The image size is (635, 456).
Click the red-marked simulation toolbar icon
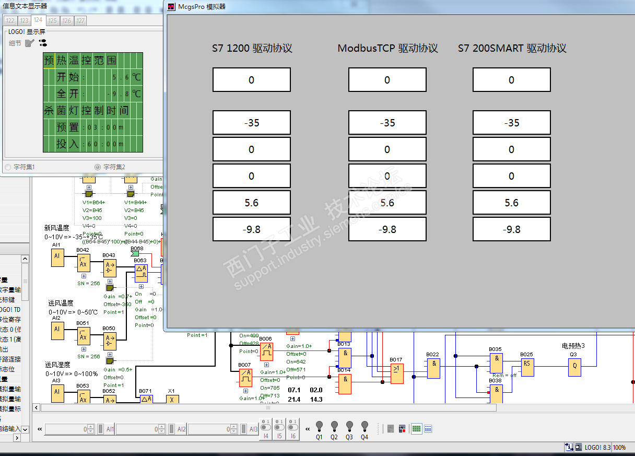(402, 429)
